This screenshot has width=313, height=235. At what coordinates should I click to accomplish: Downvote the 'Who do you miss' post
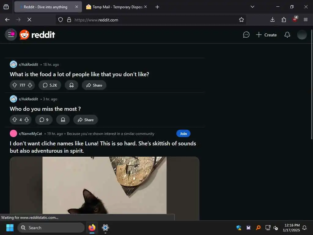[27, 120]
